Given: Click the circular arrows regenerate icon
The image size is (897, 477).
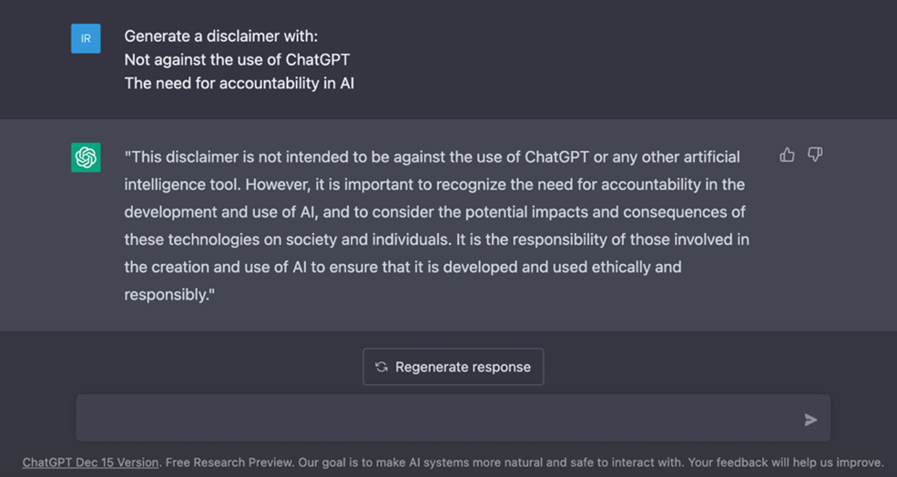Looking at the screenshot, I should pyautogui.click(x=382, y=367).
